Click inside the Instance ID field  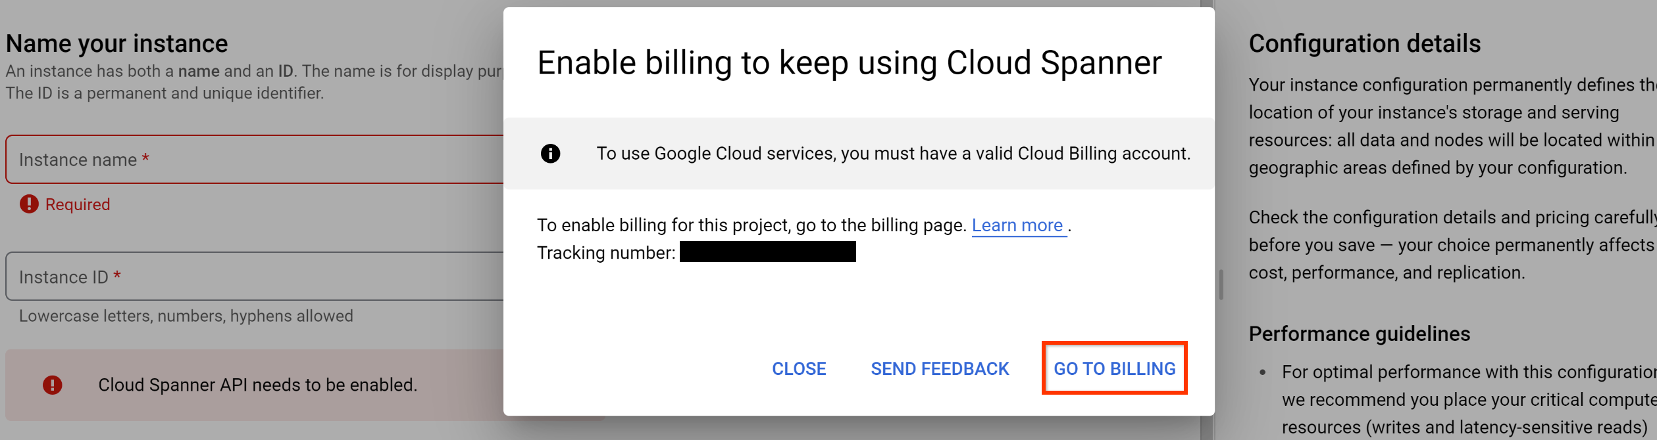230,276
